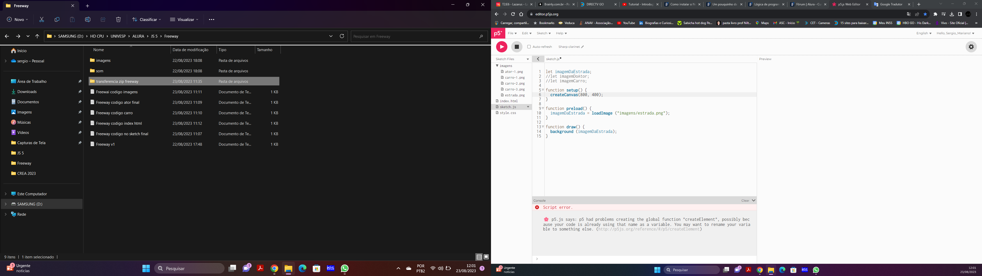Click the Pesquisar em Freeway search field
Image resolution: width=982 pixels, height=276 pixels.
[x=419, y=36]
